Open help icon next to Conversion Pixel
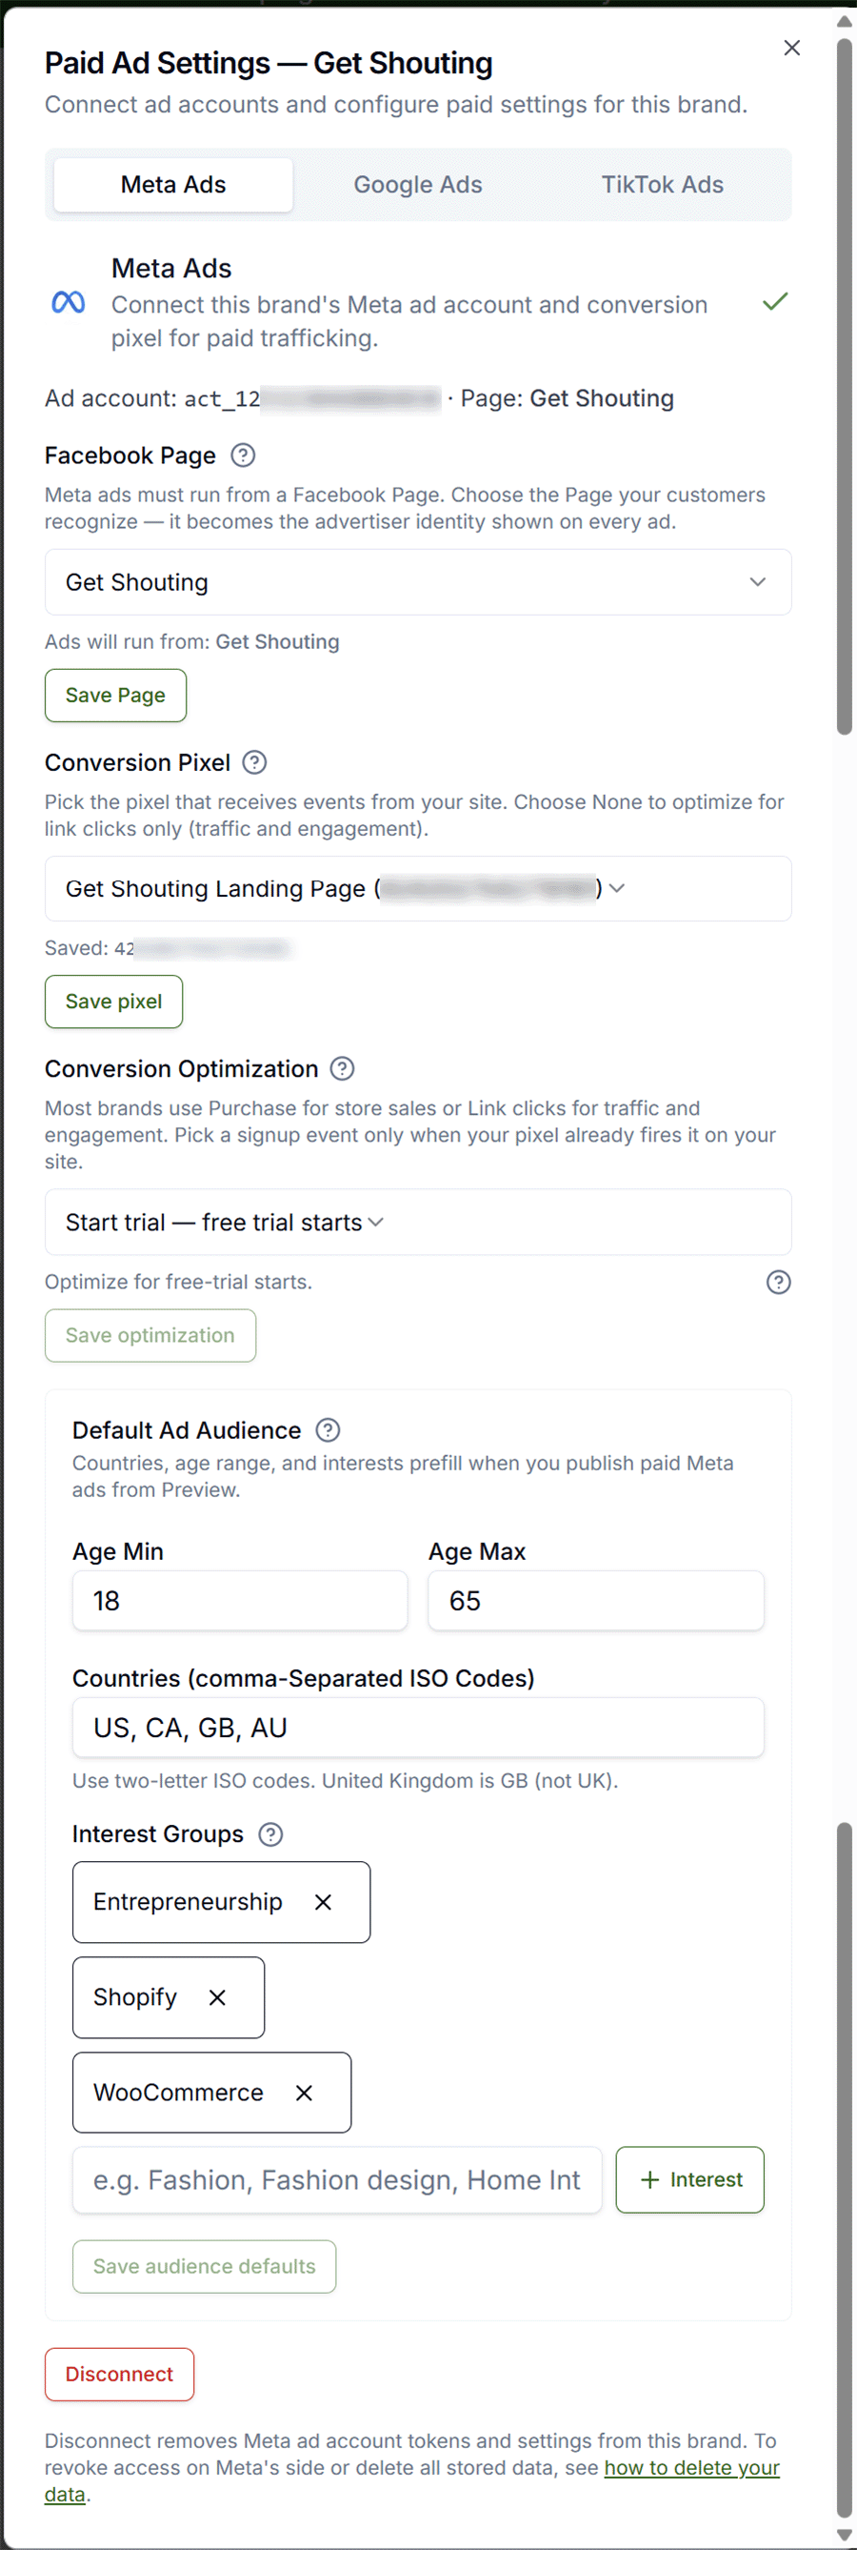 click(254, 762)
